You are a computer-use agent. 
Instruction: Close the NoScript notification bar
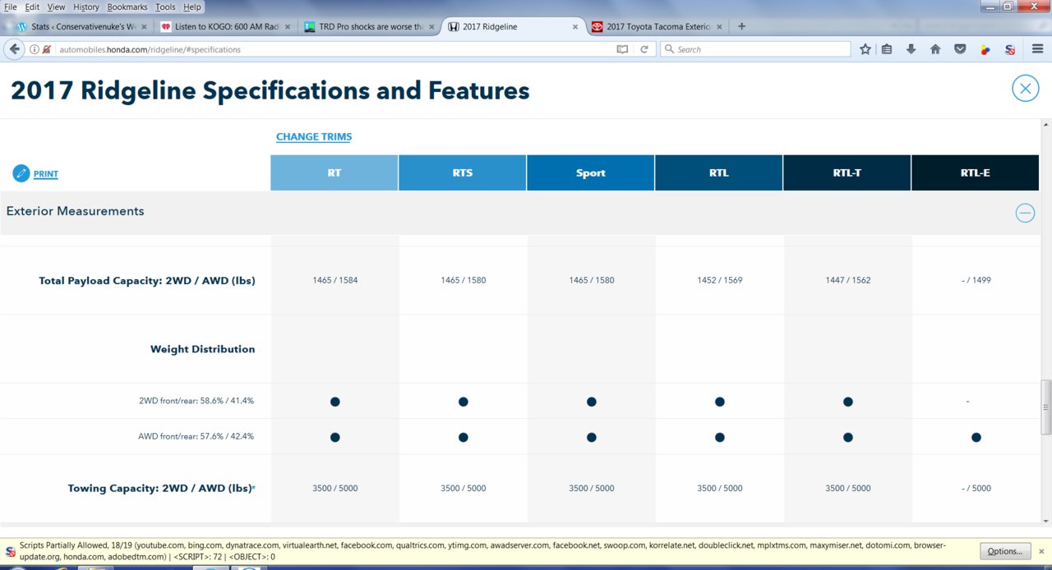tap(1042, 551)
